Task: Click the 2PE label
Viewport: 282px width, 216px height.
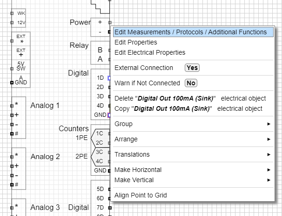Action: (x=81, y=156)
